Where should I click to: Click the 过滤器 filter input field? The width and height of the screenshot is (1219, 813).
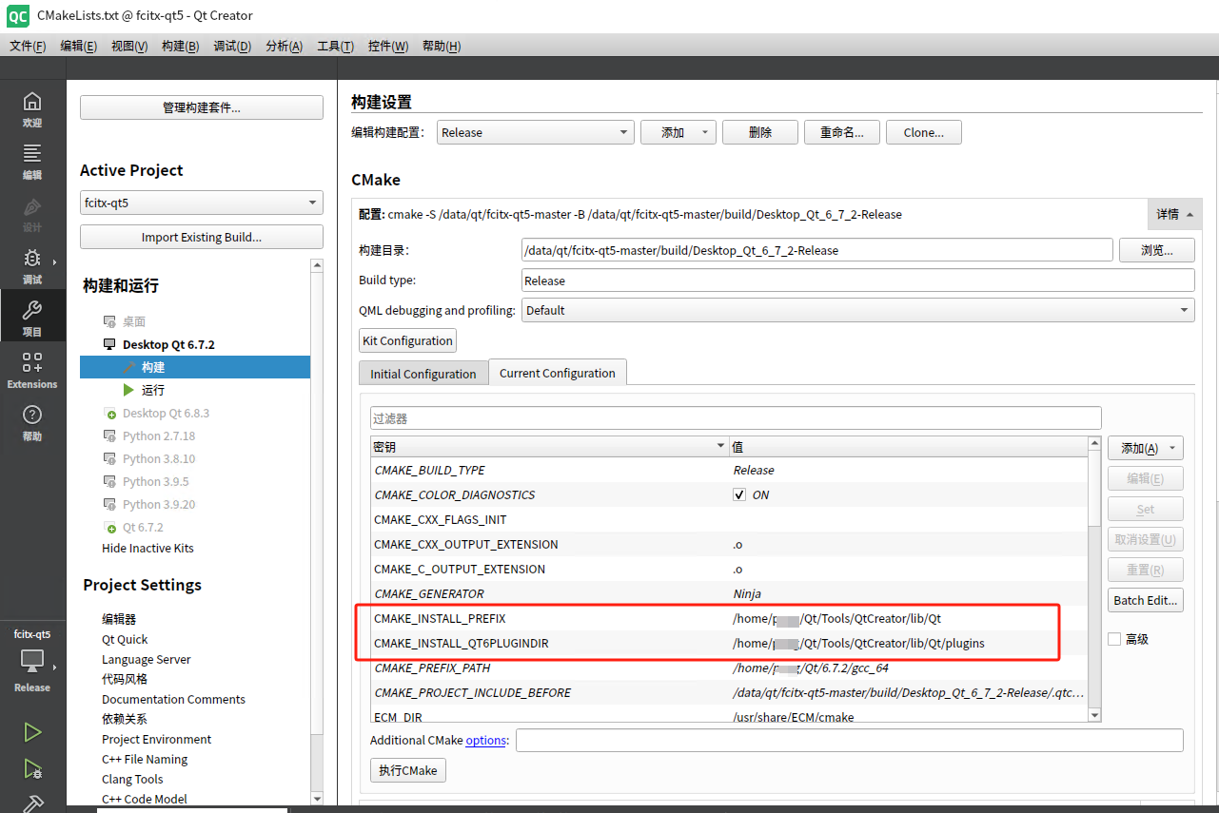point(736,418)
